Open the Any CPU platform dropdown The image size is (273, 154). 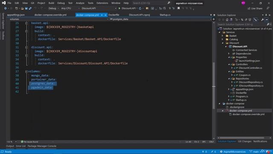[x=70, y=9]
